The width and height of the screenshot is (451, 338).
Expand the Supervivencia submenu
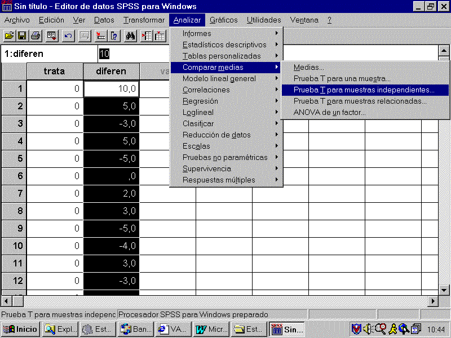point(227,168)
